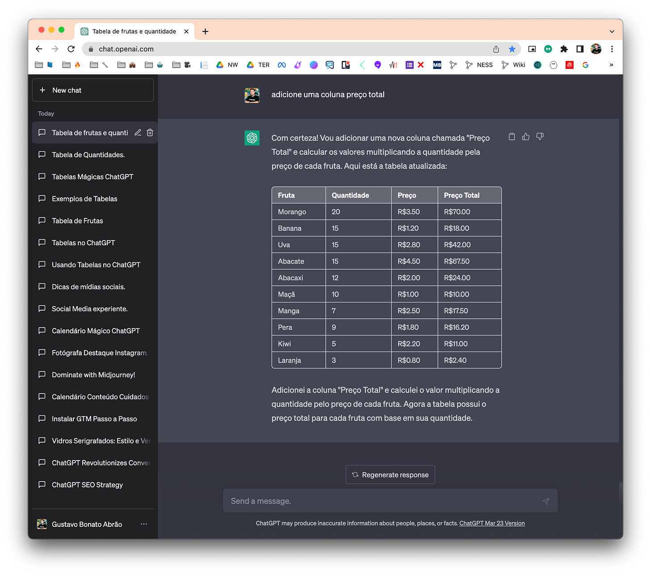Click the 'Morango' table cell

[299, 212]
